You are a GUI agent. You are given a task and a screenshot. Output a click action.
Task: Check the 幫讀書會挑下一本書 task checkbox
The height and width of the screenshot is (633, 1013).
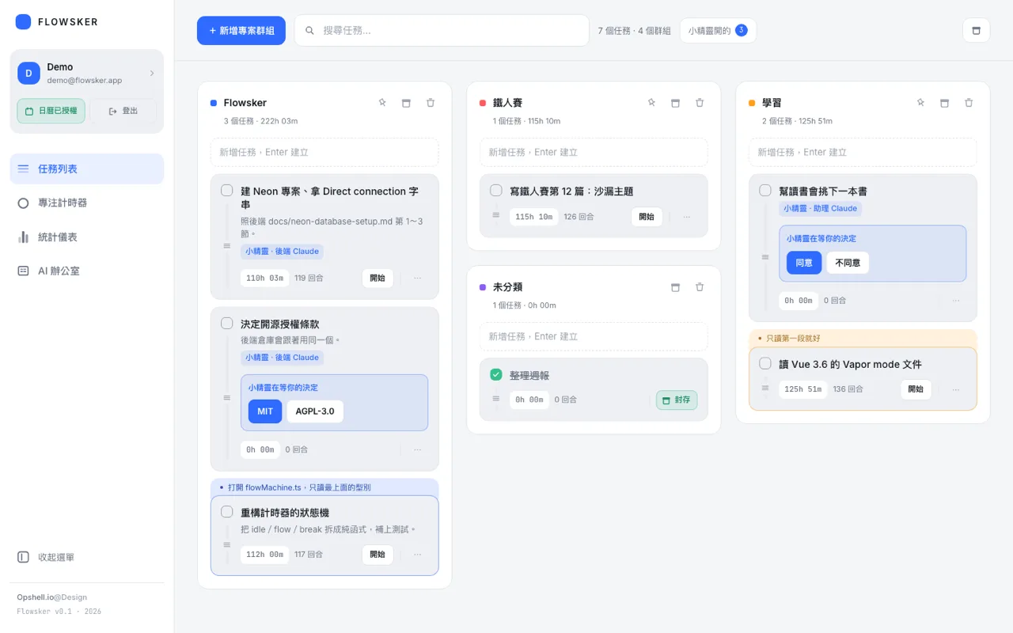(x=765, y=191)
